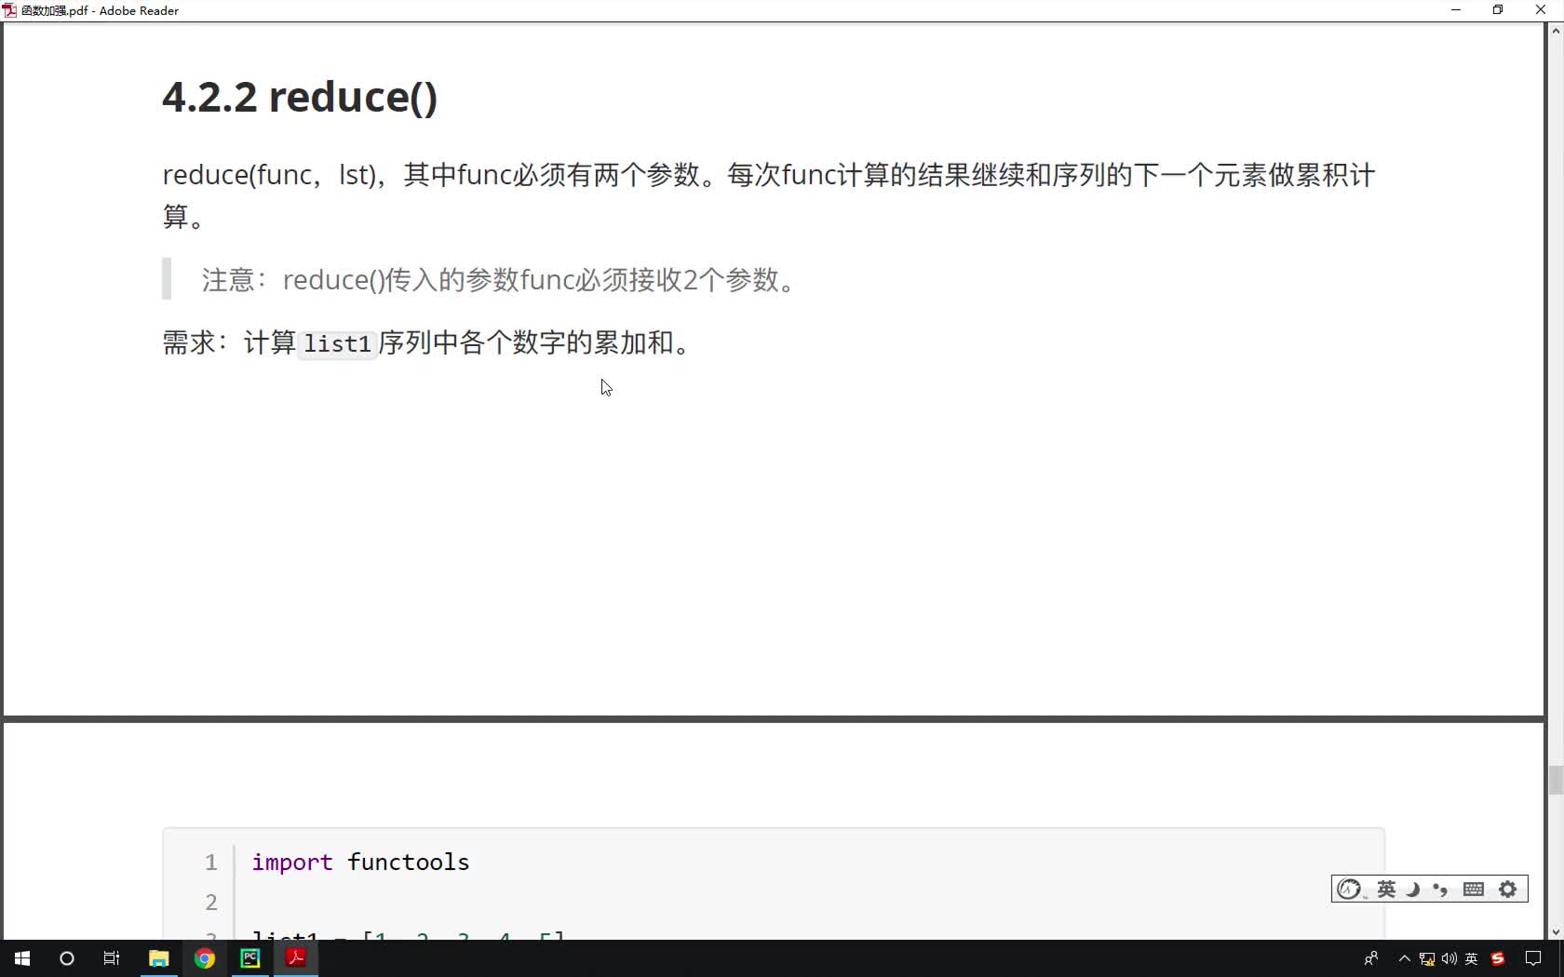Open the People icon in system tray
Image resolution: width=1564 pixels, height=977 pixels.
click(x=1370, y=958)
